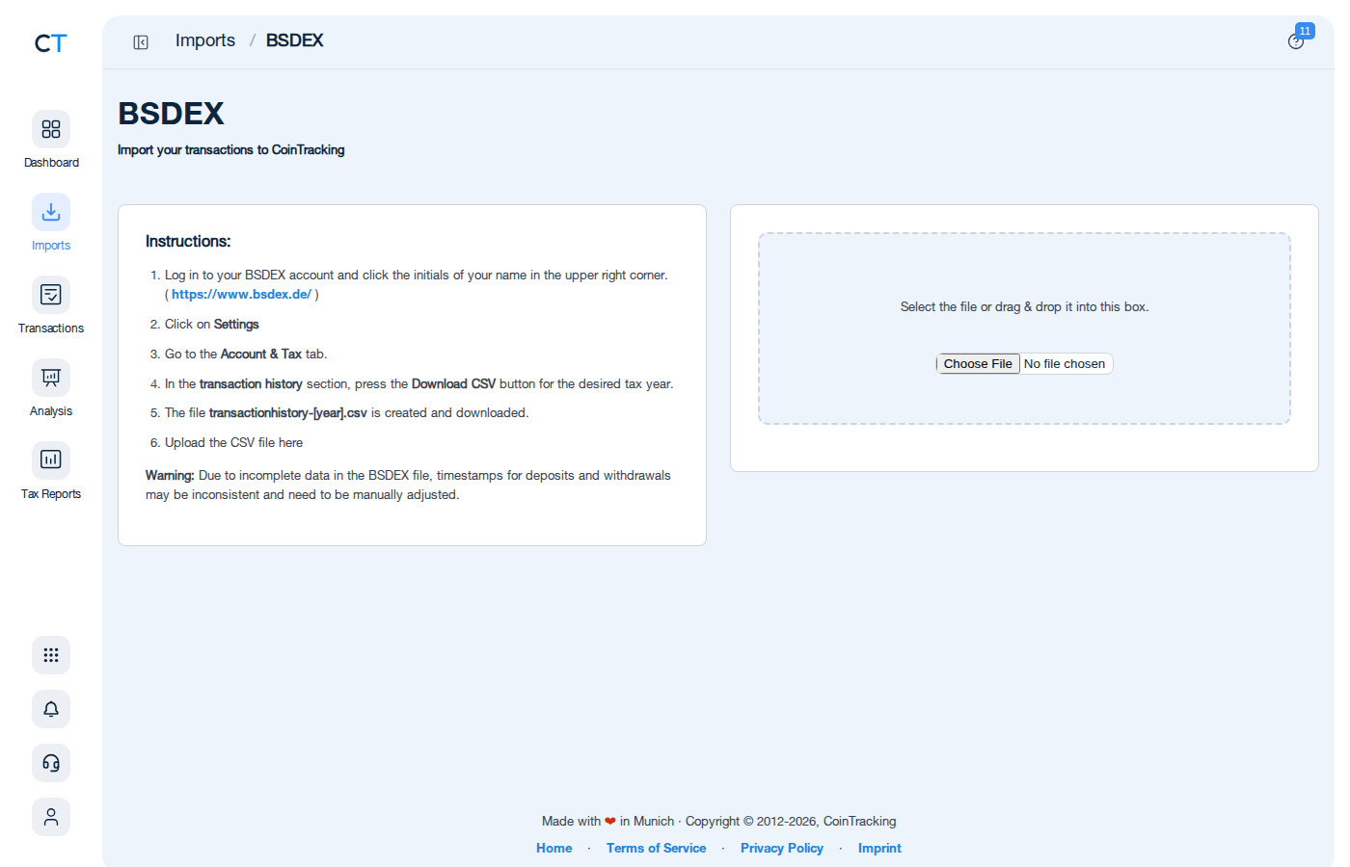
Task: Open Tax Reports sidebar icon
Action: [x=51, y=460]
